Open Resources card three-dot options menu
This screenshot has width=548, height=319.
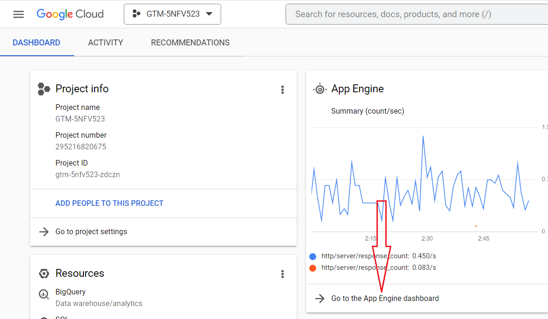coord(282,274)
